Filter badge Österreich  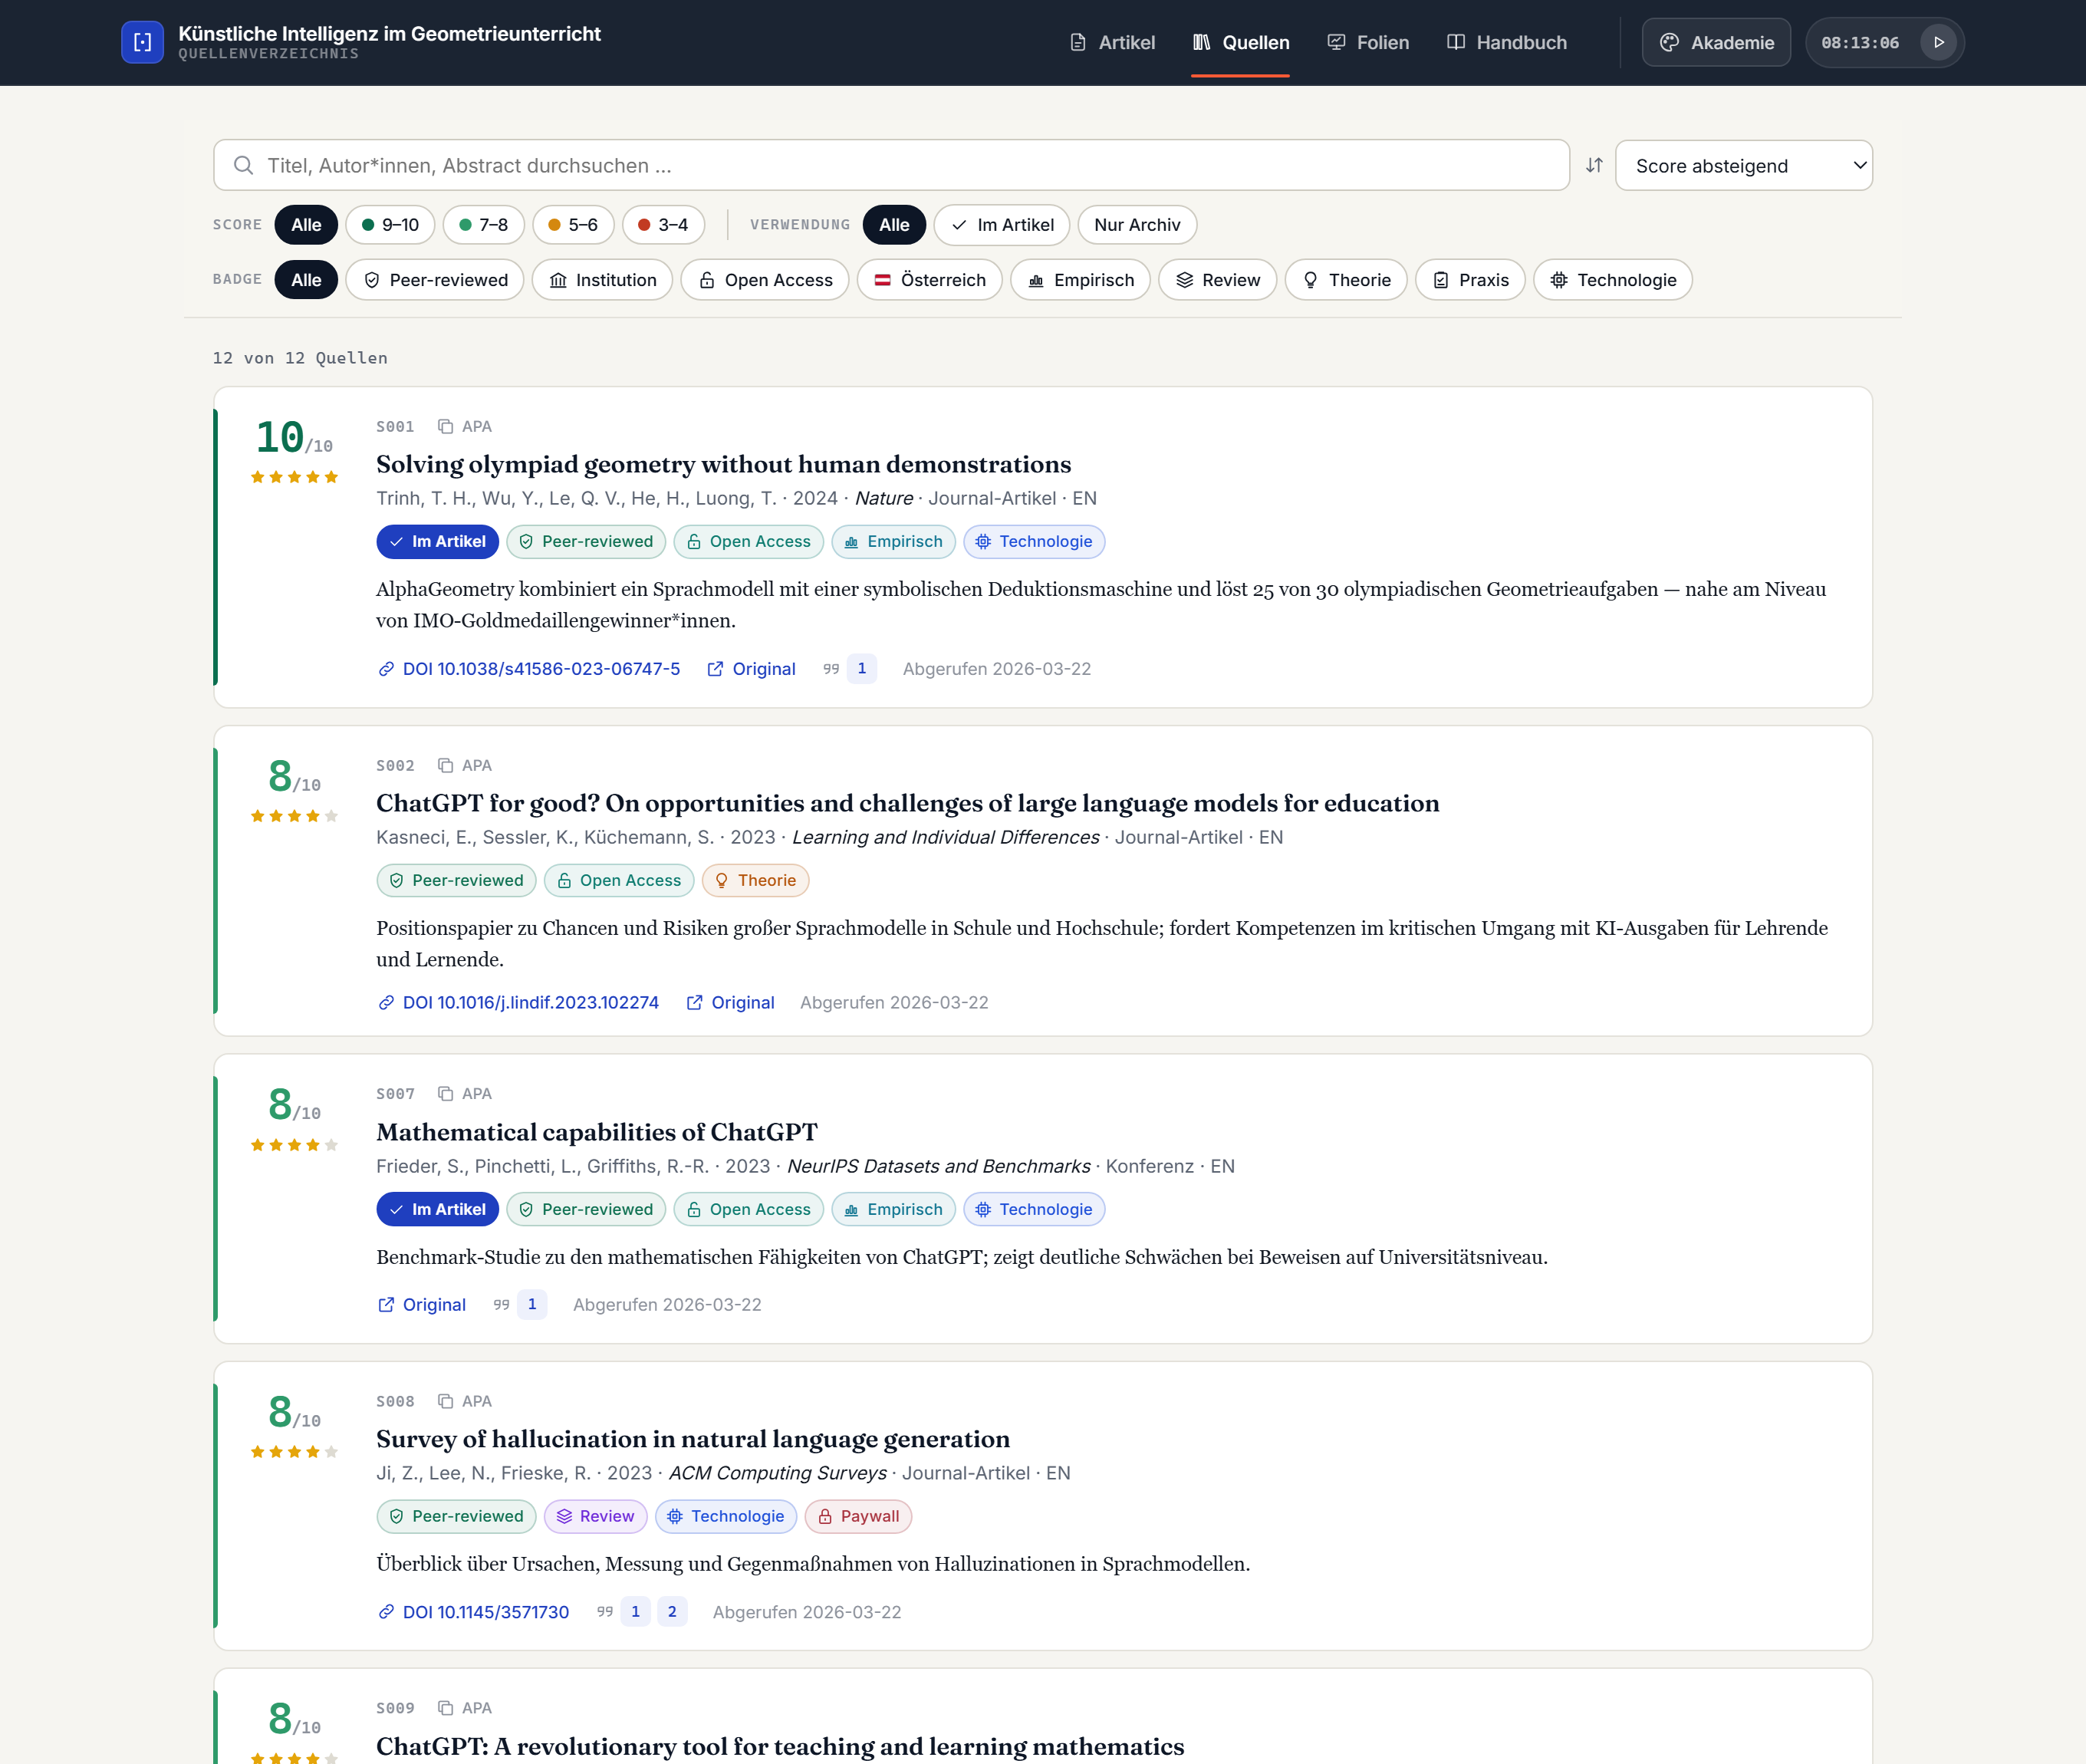point(929,280)
